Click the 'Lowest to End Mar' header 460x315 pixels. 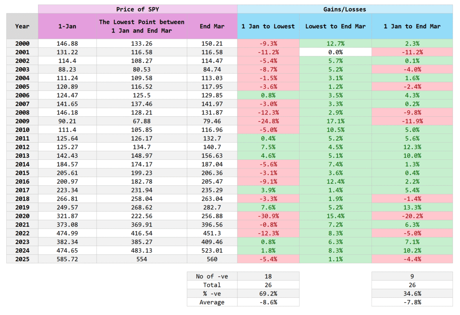[335, 26]
